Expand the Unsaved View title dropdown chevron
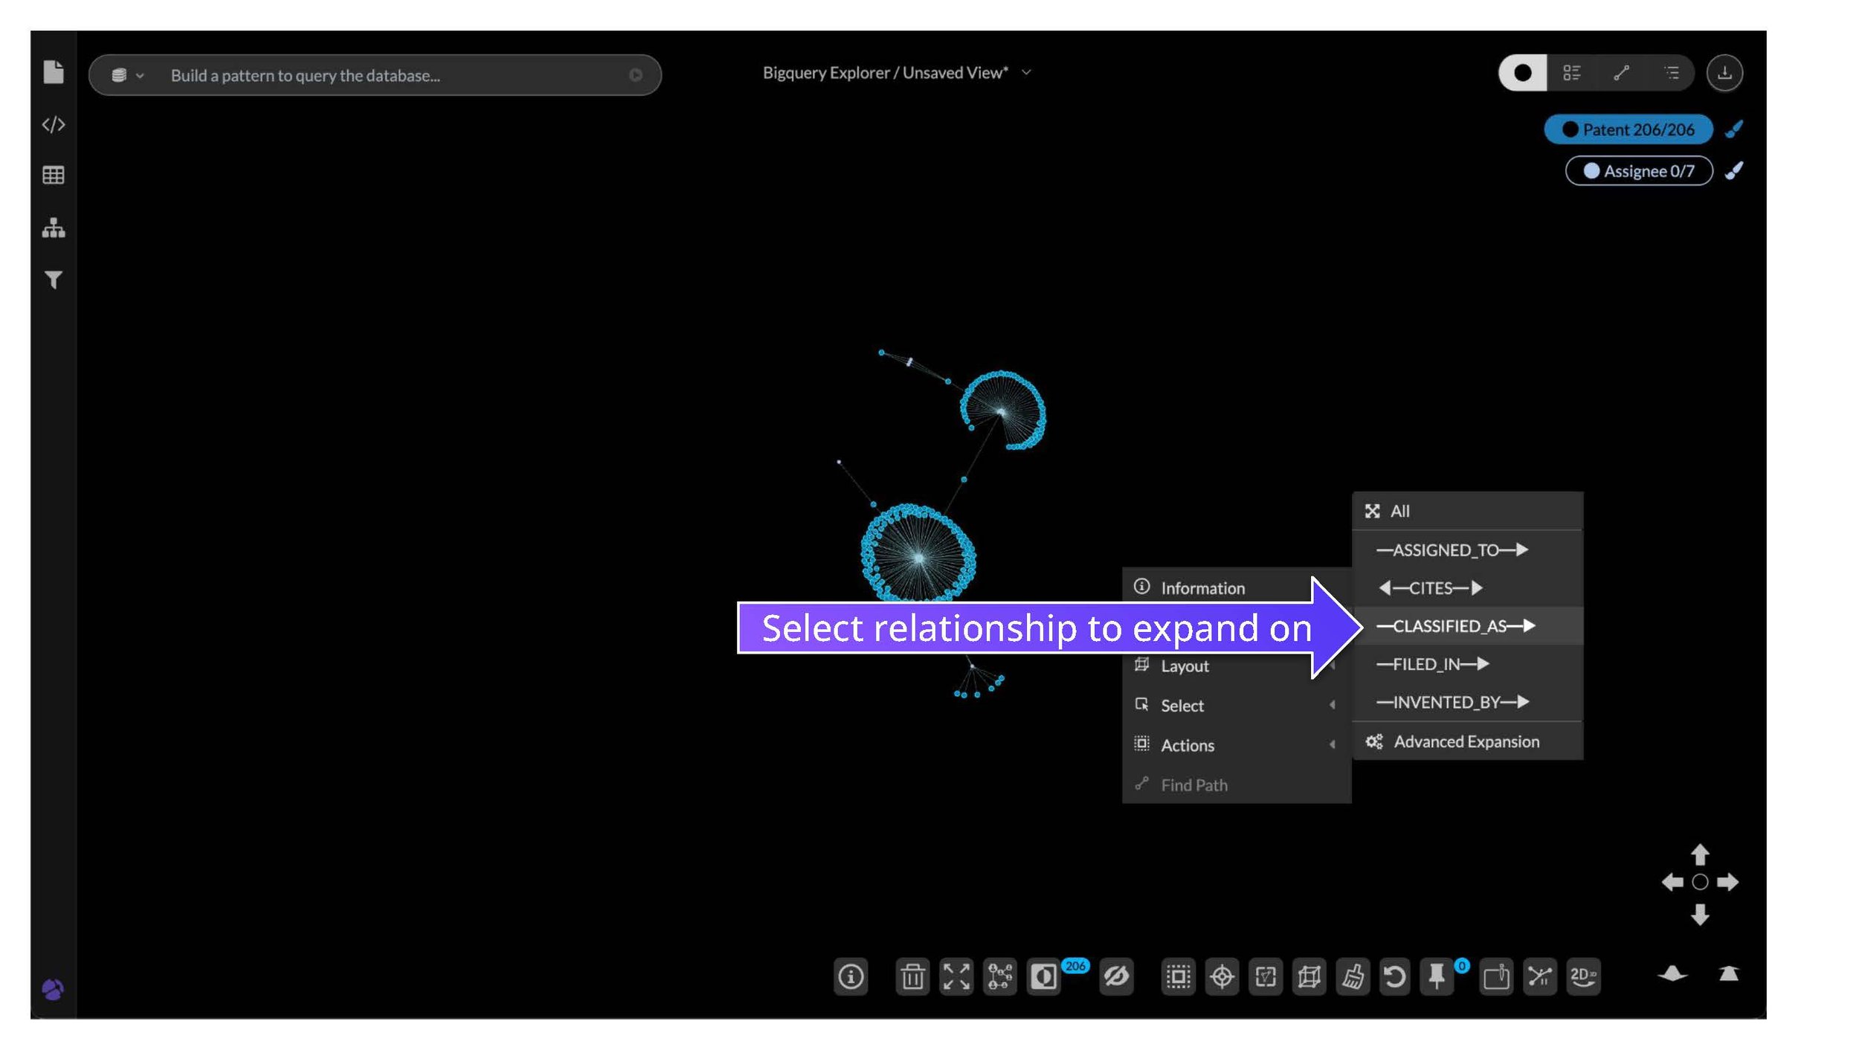This screenshot has width=1859, height=1050. point(1026,73)
